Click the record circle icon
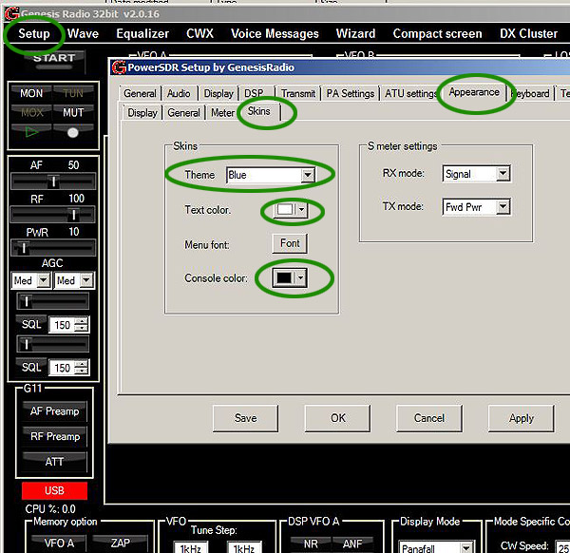Image resolution: width=570 pixels, height=553 pixels. (x=73, y=132)
